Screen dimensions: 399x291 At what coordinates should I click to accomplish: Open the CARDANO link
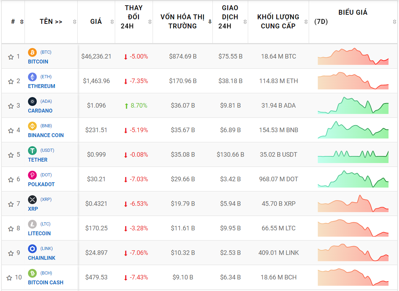point(40,110)
